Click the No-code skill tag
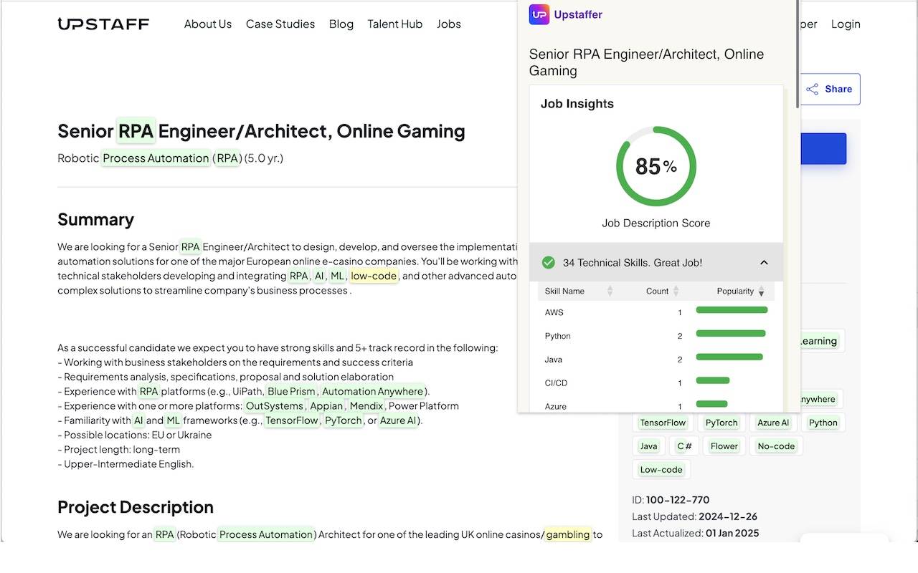 [x=776, y=446]
